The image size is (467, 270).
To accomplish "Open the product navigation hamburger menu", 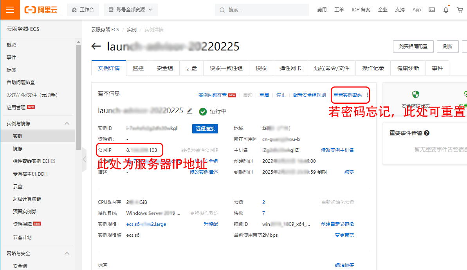I will pyautogui.click(x=9, y=9).
